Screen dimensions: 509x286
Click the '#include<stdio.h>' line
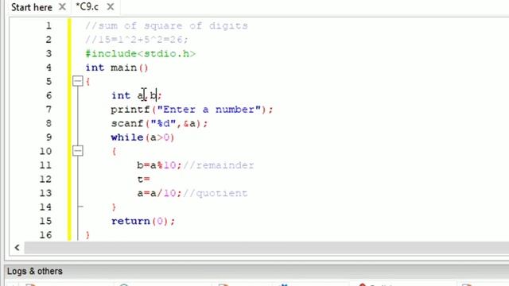[x=141, y=54]
